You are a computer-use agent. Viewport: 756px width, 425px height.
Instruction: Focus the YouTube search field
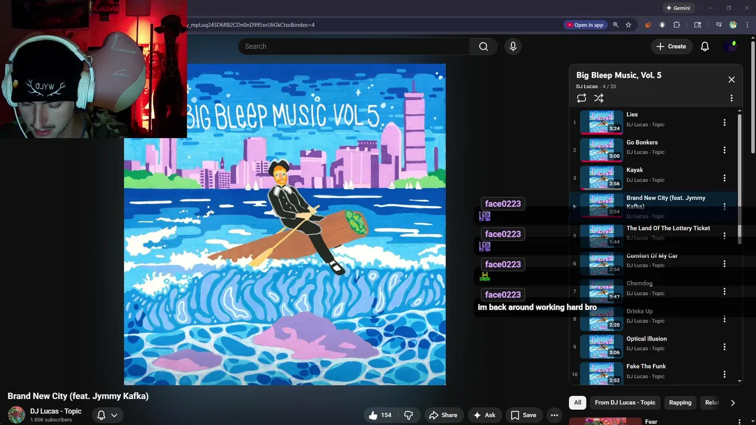point(354,47)
